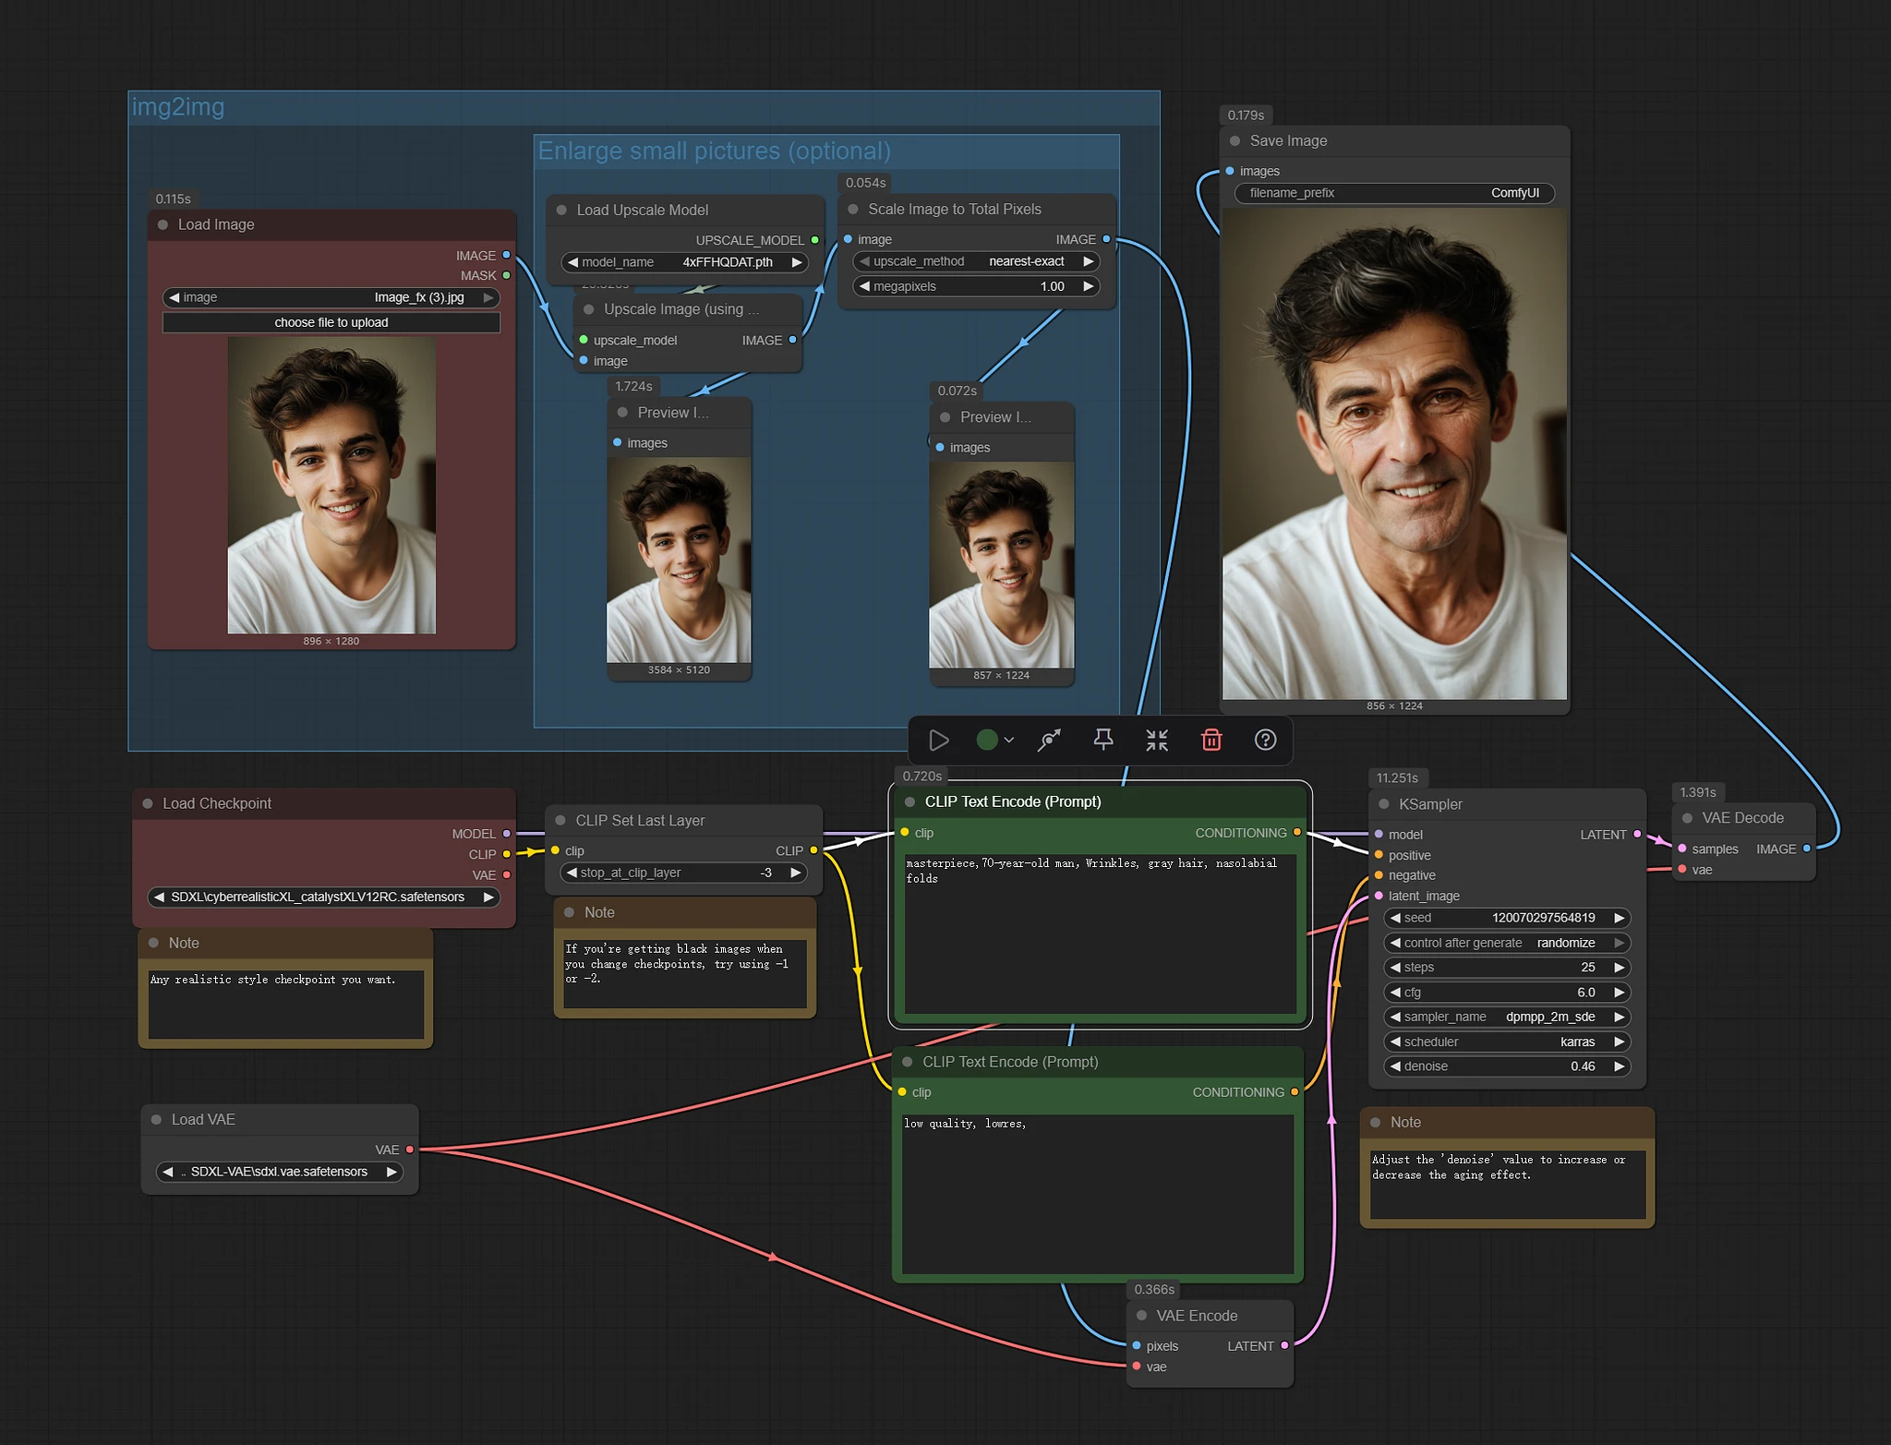Viewport: 1891px width, 1445px height.
Task: Toggle collapse dot on KSampler node
Action: (x=1383, y=804)
